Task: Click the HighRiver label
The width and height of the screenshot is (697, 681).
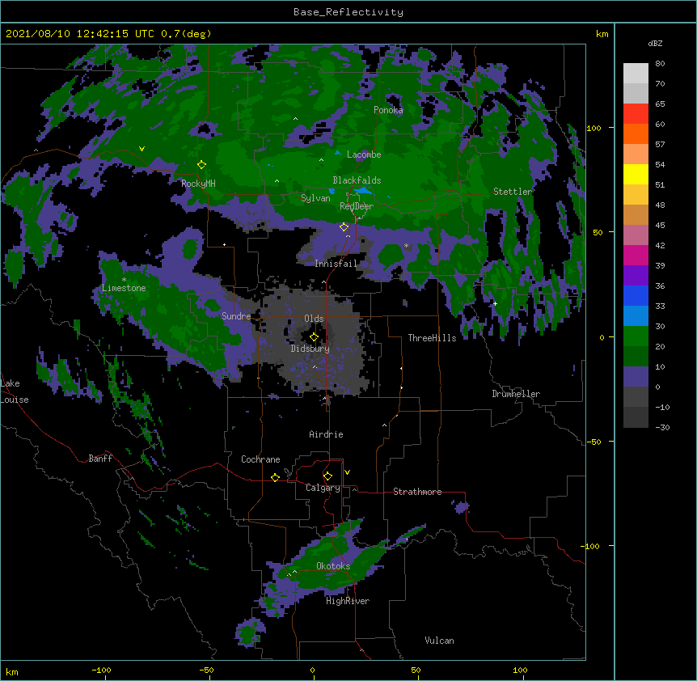Action: pos(348,601)
